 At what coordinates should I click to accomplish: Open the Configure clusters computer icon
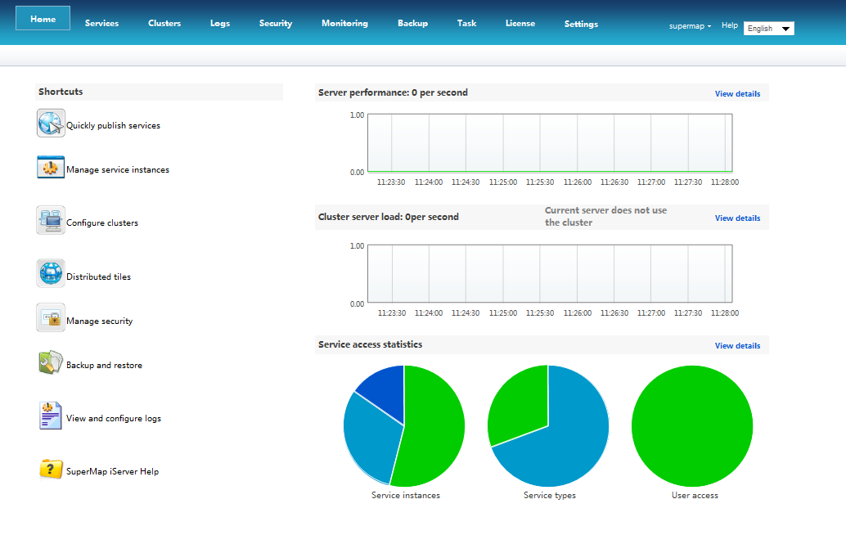[x=51, y=221]
